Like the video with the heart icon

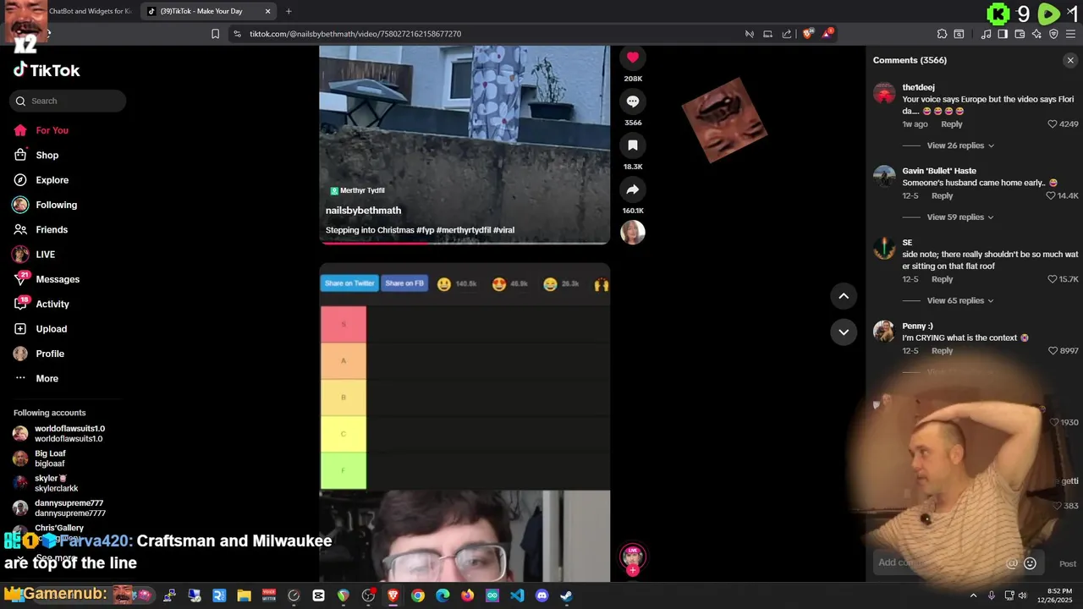pyautogui.click(x=632, y=57)
